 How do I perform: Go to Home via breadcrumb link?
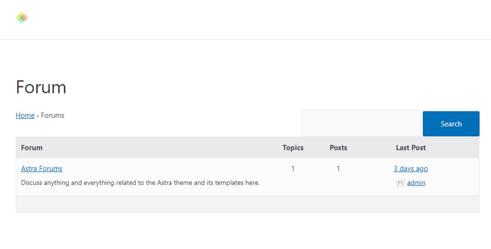25,115
